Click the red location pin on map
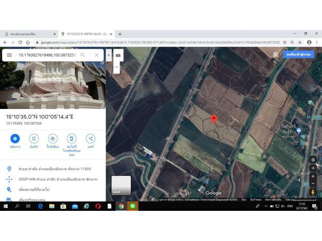 tap(214, 119)
